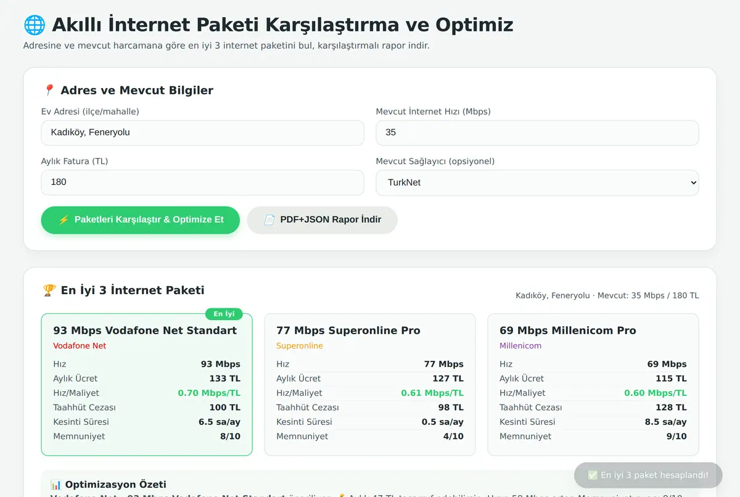The width and height of the screenshot is (740, 497).
Task: Click the document icon on report button
Action: click(x=269, y=220)
